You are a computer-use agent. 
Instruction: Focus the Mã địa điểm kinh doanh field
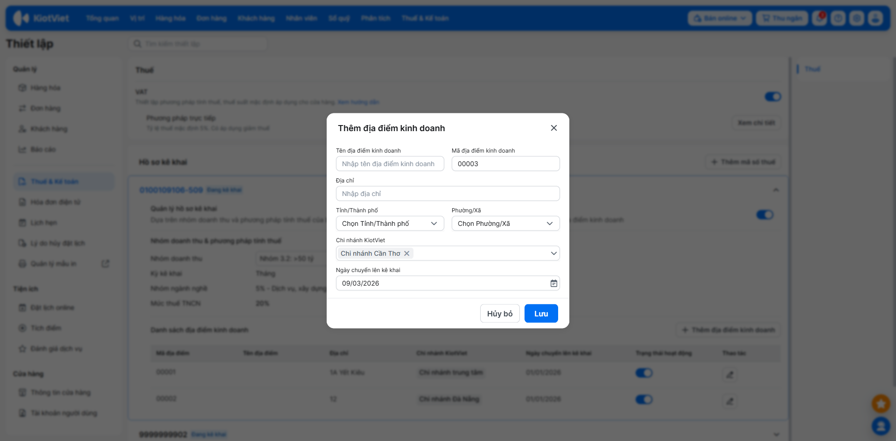[505, 164]
